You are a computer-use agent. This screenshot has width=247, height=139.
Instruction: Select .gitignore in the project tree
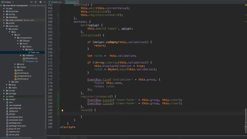tap(14, 111)
